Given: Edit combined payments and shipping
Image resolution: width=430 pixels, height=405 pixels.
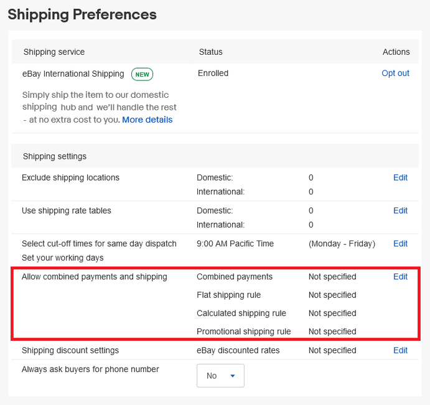Looking at the screenshot, I should (x=400, y=277).
